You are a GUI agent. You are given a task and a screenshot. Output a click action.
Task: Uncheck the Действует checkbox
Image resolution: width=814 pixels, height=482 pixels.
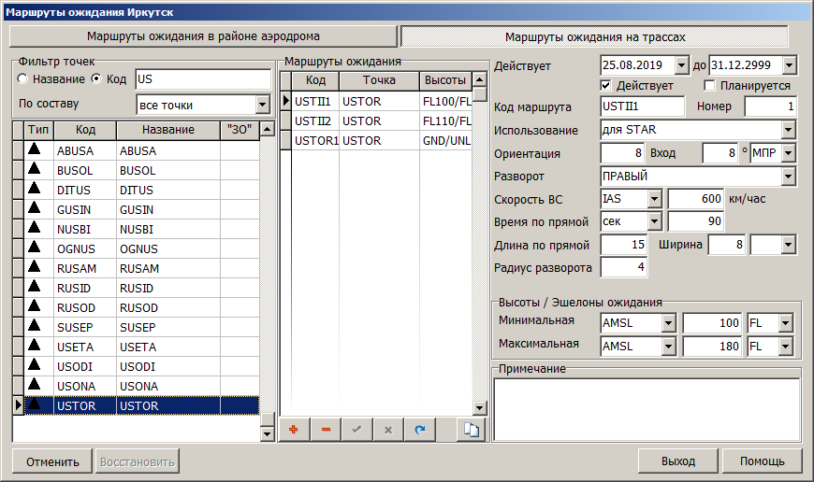pyautogui.click(x=605, y=86)
